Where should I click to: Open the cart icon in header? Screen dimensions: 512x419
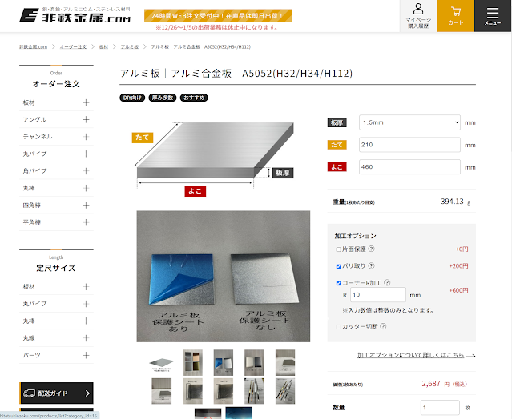(455, 16)
